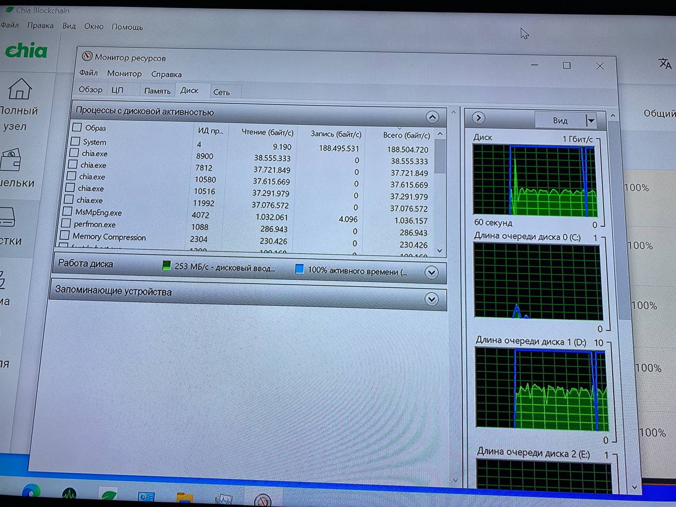
Task: Switch to the Обзор tab
Action: click(x=90, y=89)
